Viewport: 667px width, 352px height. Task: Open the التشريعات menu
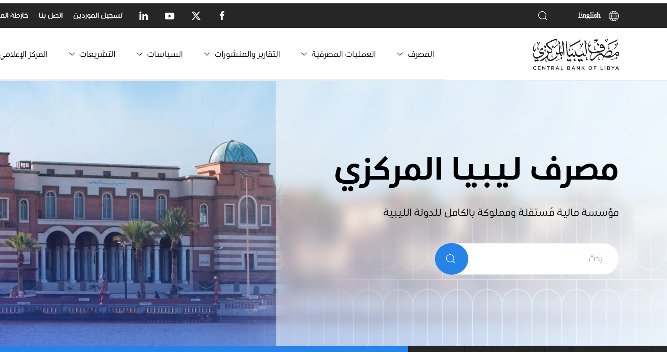[97, 54]
